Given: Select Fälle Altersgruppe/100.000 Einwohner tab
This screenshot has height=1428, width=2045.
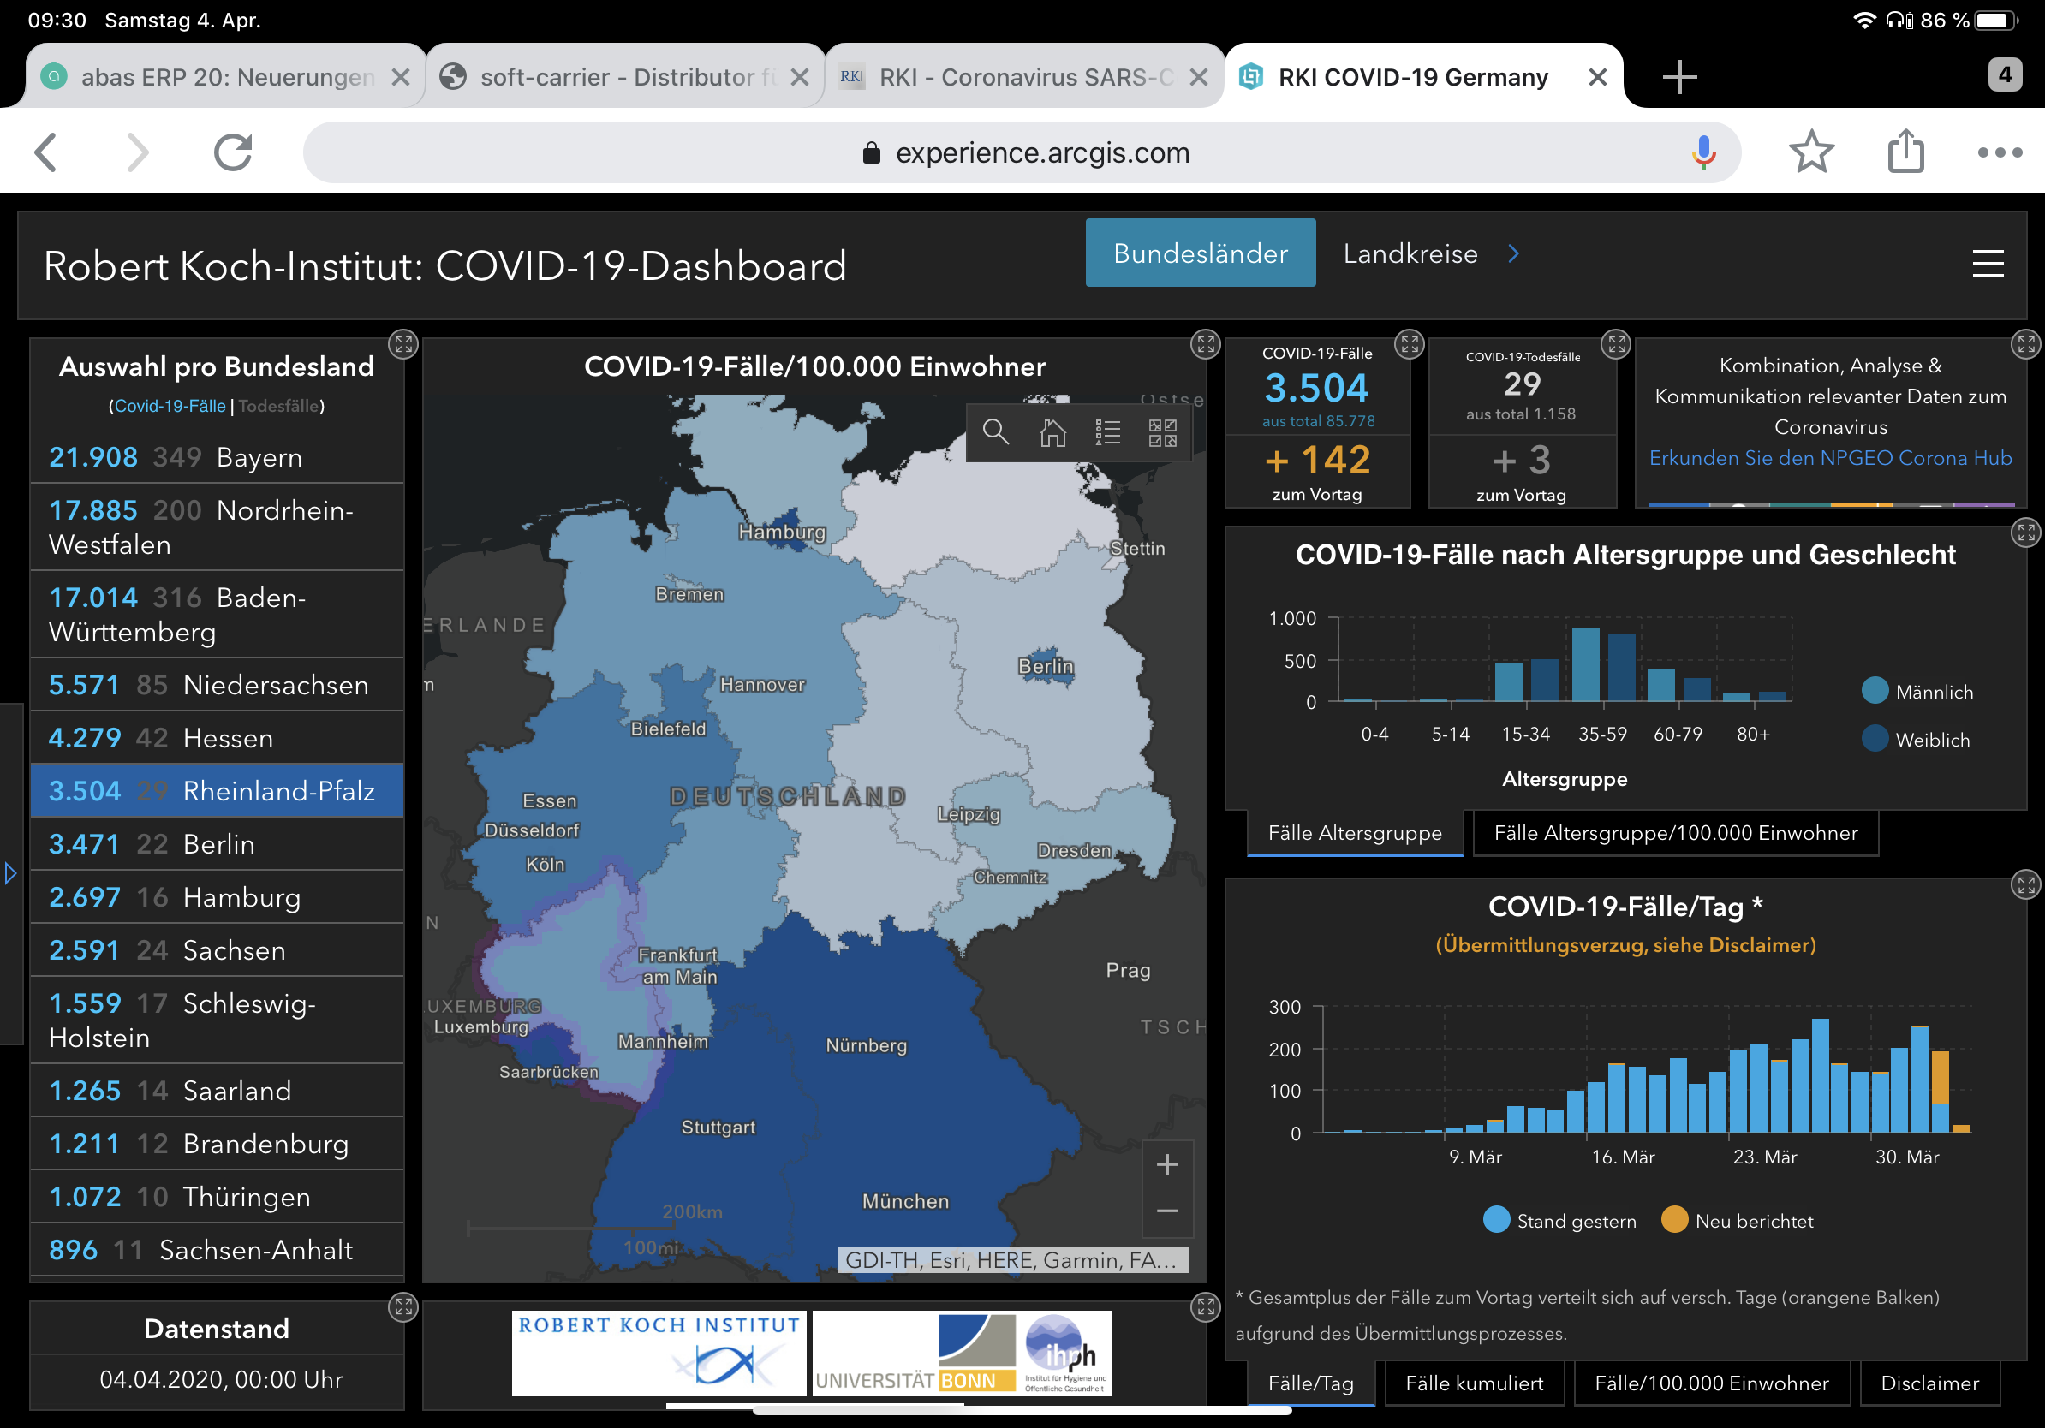Looking at the screenshot, I should (1675, 833).
